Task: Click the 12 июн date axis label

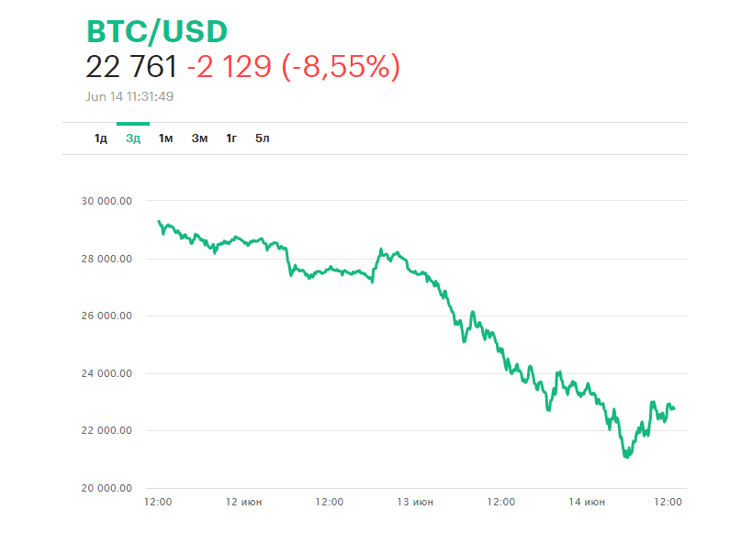Action: coord(243,502)
